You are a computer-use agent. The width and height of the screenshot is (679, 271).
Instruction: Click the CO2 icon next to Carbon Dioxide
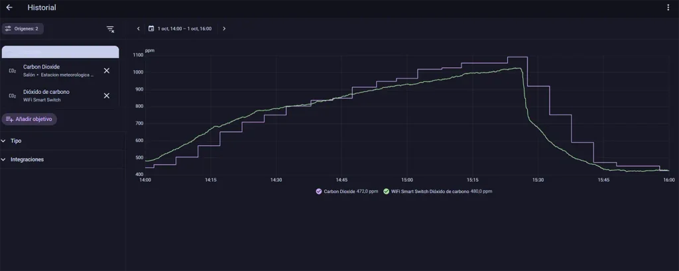(x=13, y=71)
